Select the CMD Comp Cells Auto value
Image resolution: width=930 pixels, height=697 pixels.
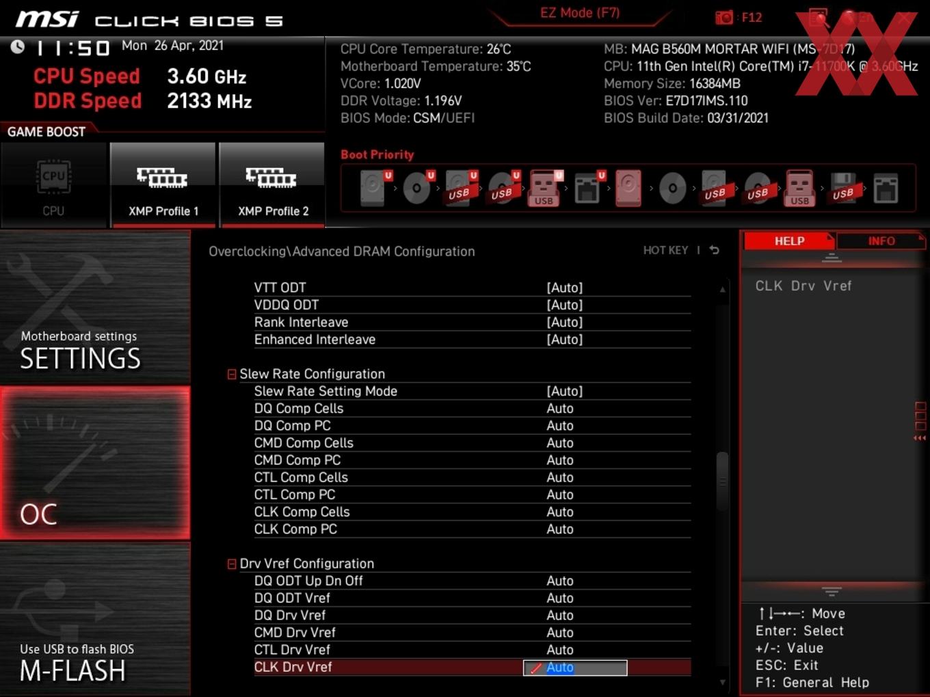click(560, 443)
